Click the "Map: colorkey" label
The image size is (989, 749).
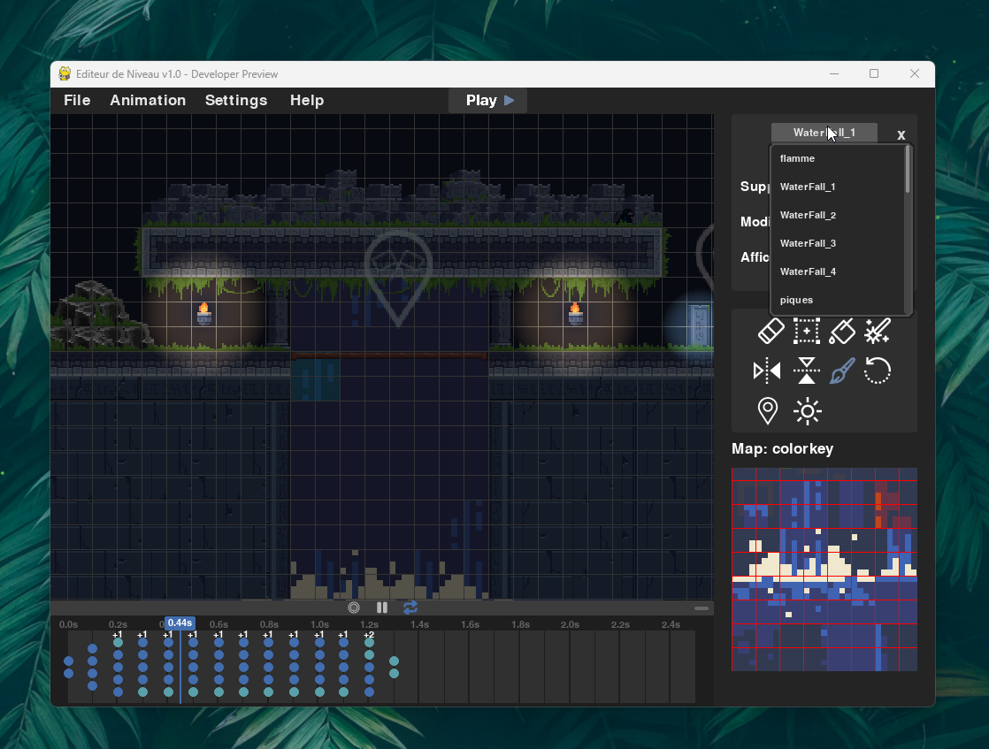[x=782, y=449]
